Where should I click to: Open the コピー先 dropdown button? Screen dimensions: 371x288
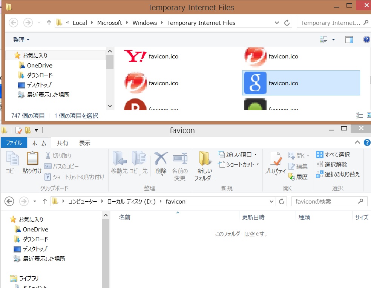point(139,163)
